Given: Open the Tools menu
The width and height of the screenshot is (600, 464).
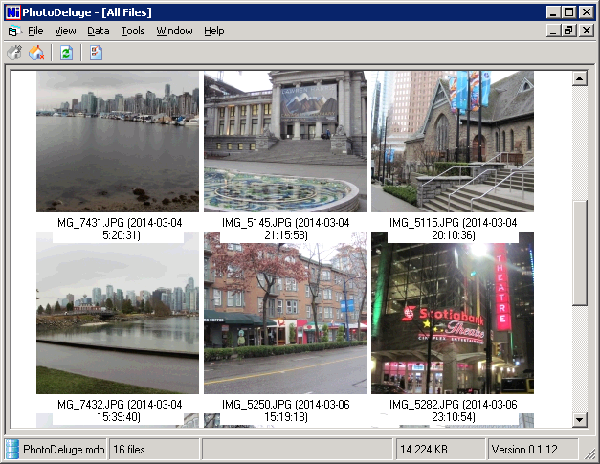Looking at the screenshot, I should 133,31.
